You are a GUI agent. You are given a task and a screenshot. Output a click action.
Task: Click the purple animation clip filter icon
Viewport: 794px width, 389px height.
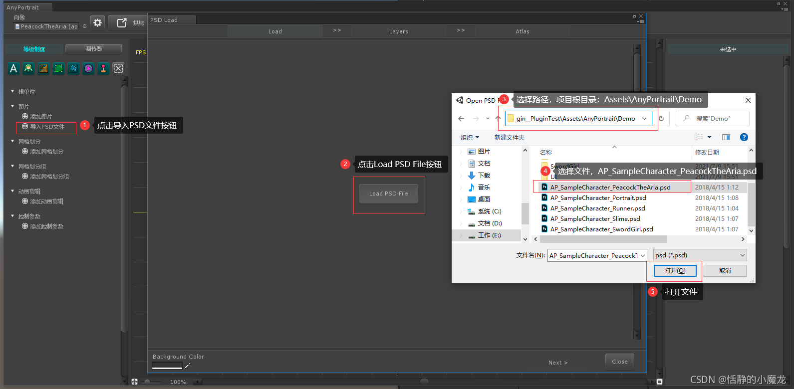pyautogui.click(x=88, y=68)
